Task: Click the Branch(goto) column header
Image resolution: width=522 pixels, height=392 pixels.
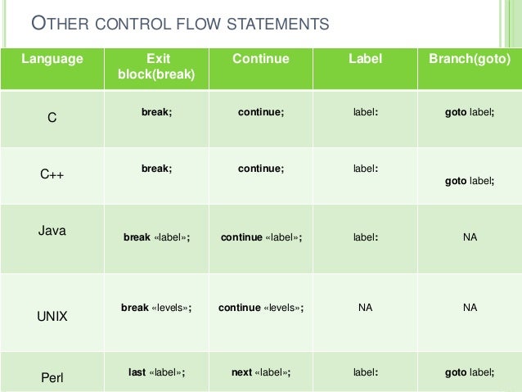Action: point(470,69)
